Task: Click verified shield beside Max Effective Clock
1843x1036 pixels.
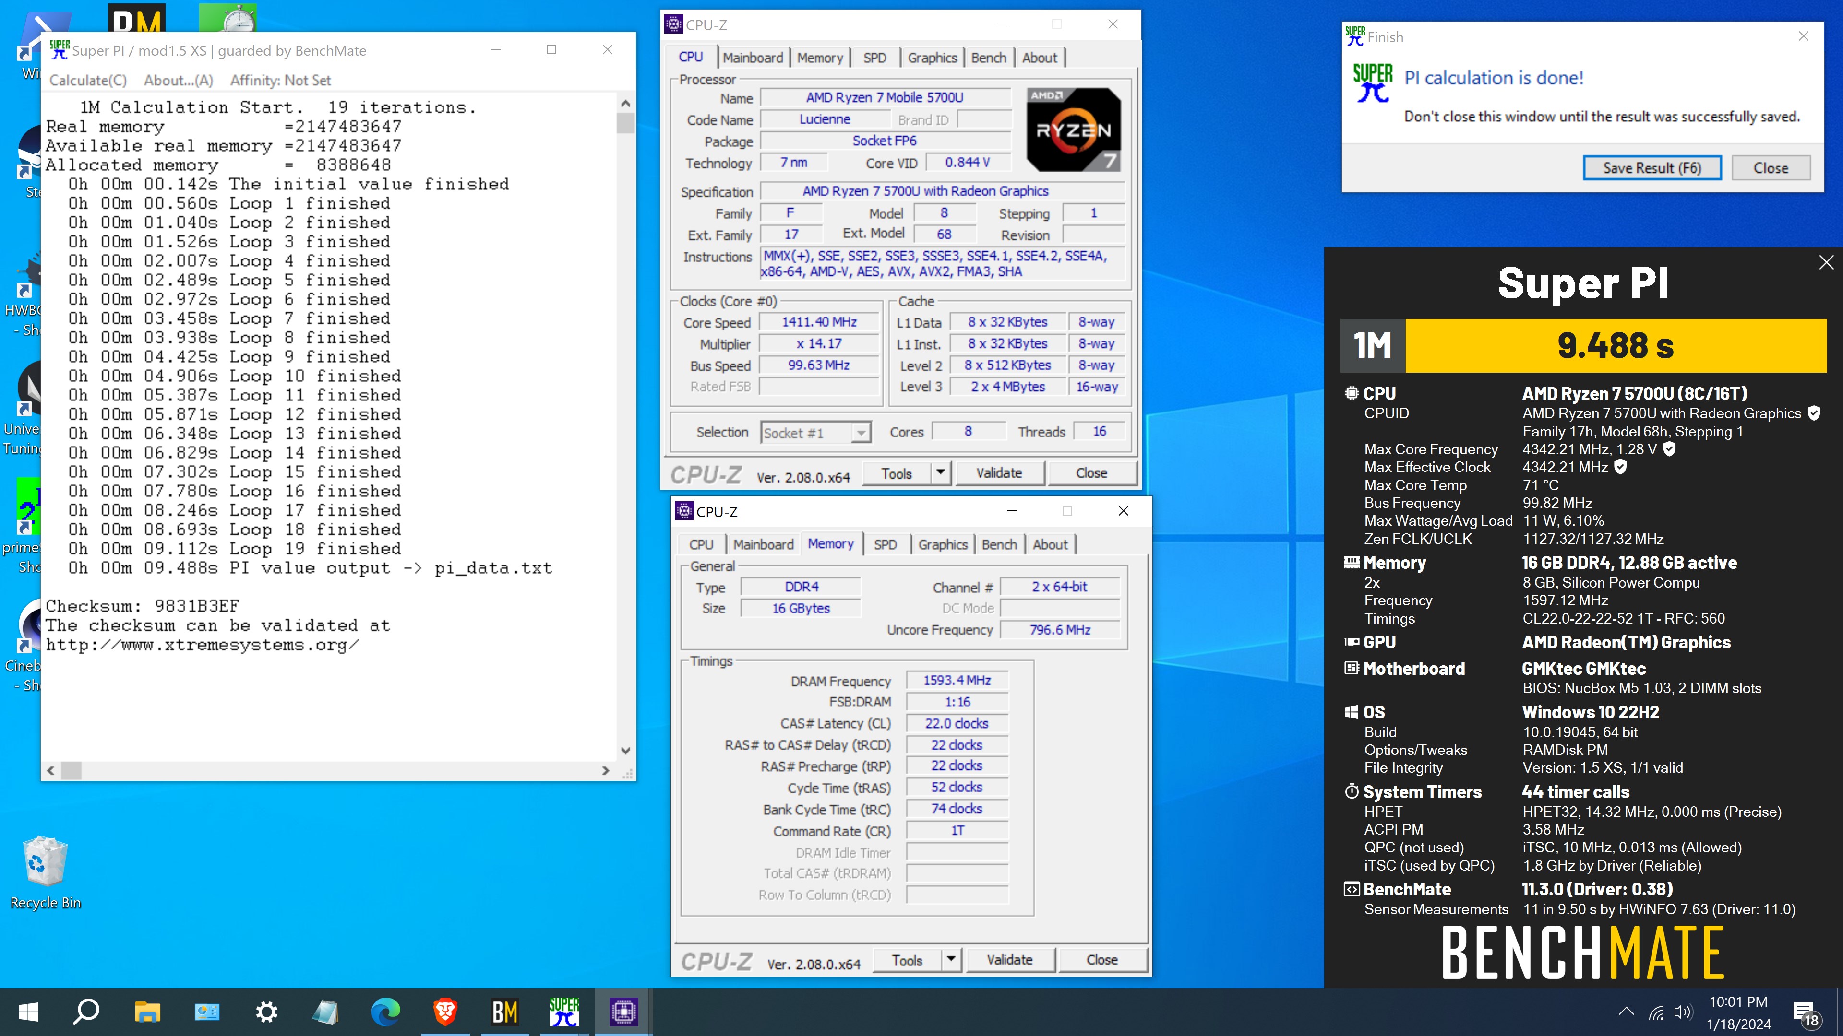Action: [x=1620, y=467]
